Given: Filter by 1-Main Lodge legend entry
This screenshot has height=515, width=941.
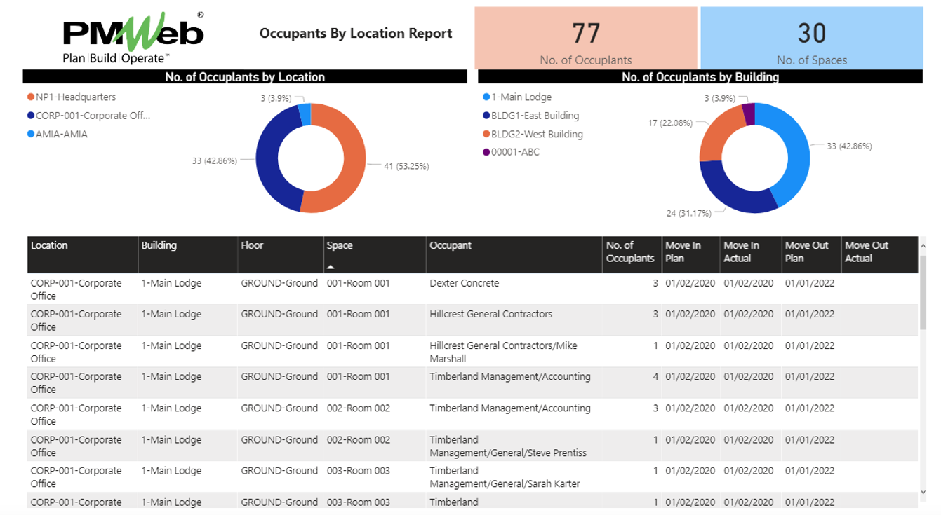Looking at the screenshot, I should [x=521, y=97].
